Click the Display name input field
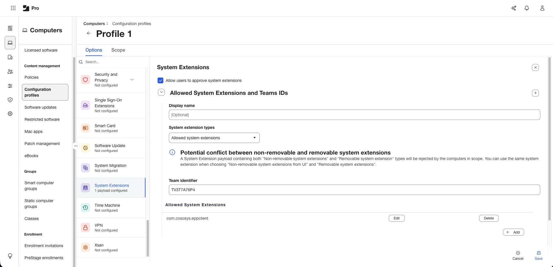Screen dimensions: 553x267 click(354, 115)
